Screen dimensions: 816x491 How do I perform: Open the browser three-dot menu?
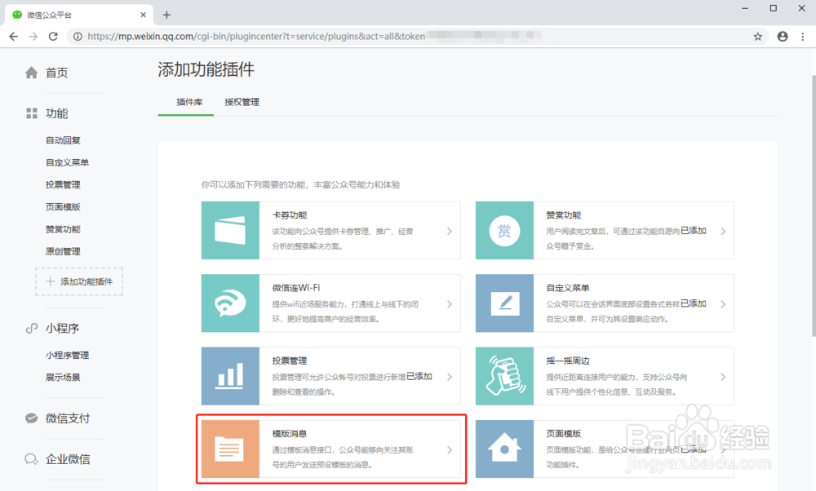[x=802, y=37]
